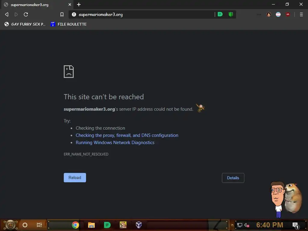The width and height of the screenshot is (308, 231).
Task: Open the proxy, firewall, and DNS configuration link
Action: point(127,135)
